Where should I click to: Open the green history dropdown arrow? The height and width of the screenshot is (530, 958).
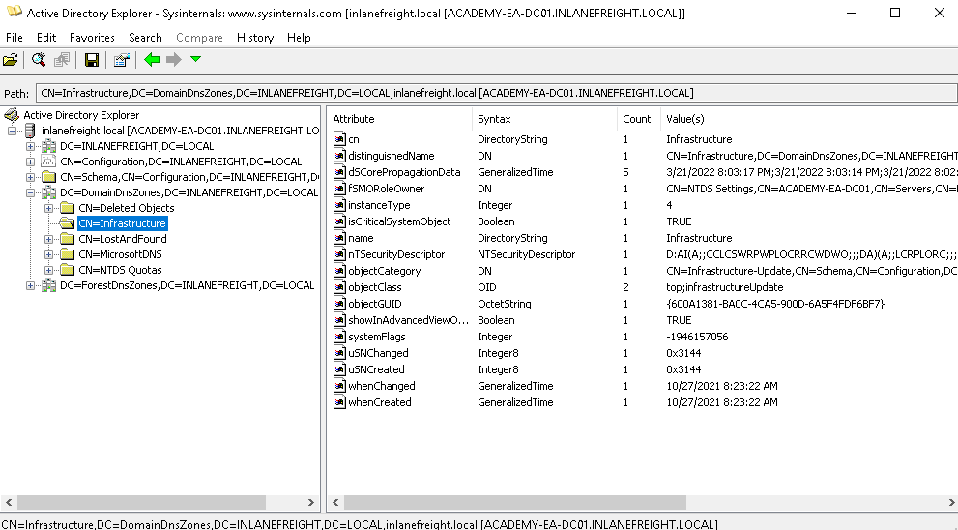[195, 59]
